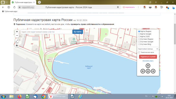This screenshot has width=176, height=99.
Task: Zoom in the map with plus button
Action: coord(17,32)
